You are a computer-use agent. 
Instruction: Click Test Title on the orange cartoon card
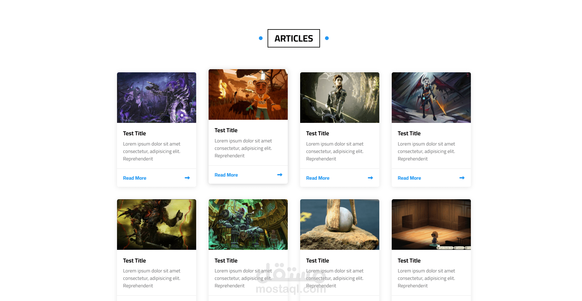point(226,130)
